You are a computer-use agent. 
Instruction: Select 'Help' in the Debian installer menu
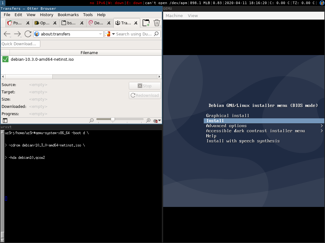click(211, 136)
